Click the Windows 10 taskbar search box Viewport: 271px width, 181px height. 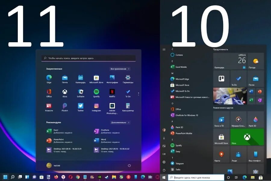(196, 177)
